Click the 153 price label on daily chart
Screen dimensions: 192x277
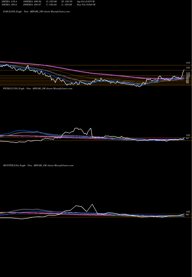[x=188, y=63]
